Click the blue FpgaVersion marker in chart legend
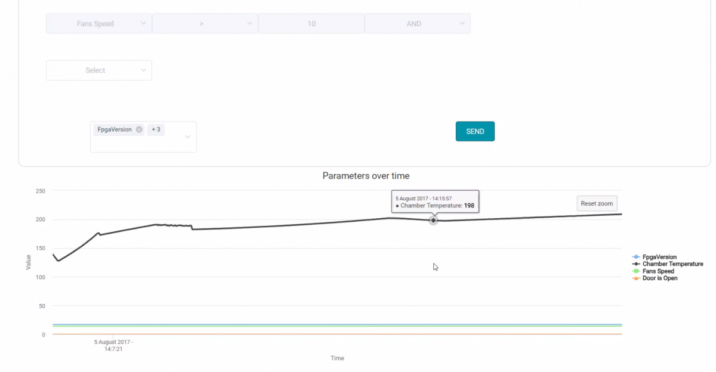Screen dimensions: 716x372 point(636,257)
